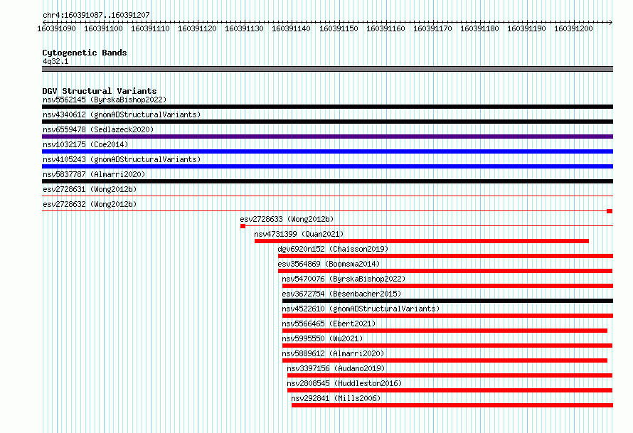Click the Cytogenetic Bands track title

[x=85, y=53]
